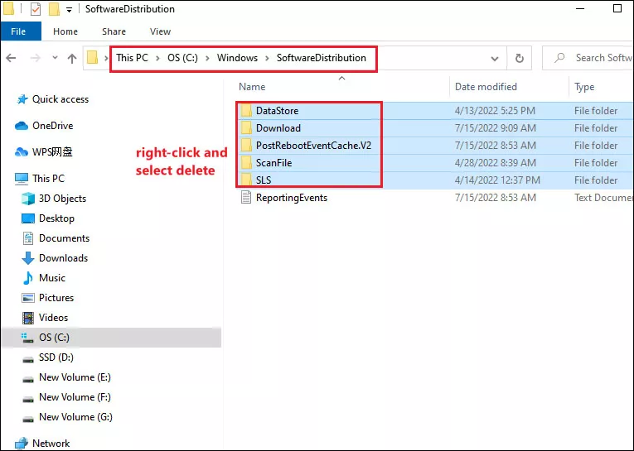This screenshot has width=634, height=451.
Task: Expand chevron between This PC and OS (C:)
Action: pos(158,58)
